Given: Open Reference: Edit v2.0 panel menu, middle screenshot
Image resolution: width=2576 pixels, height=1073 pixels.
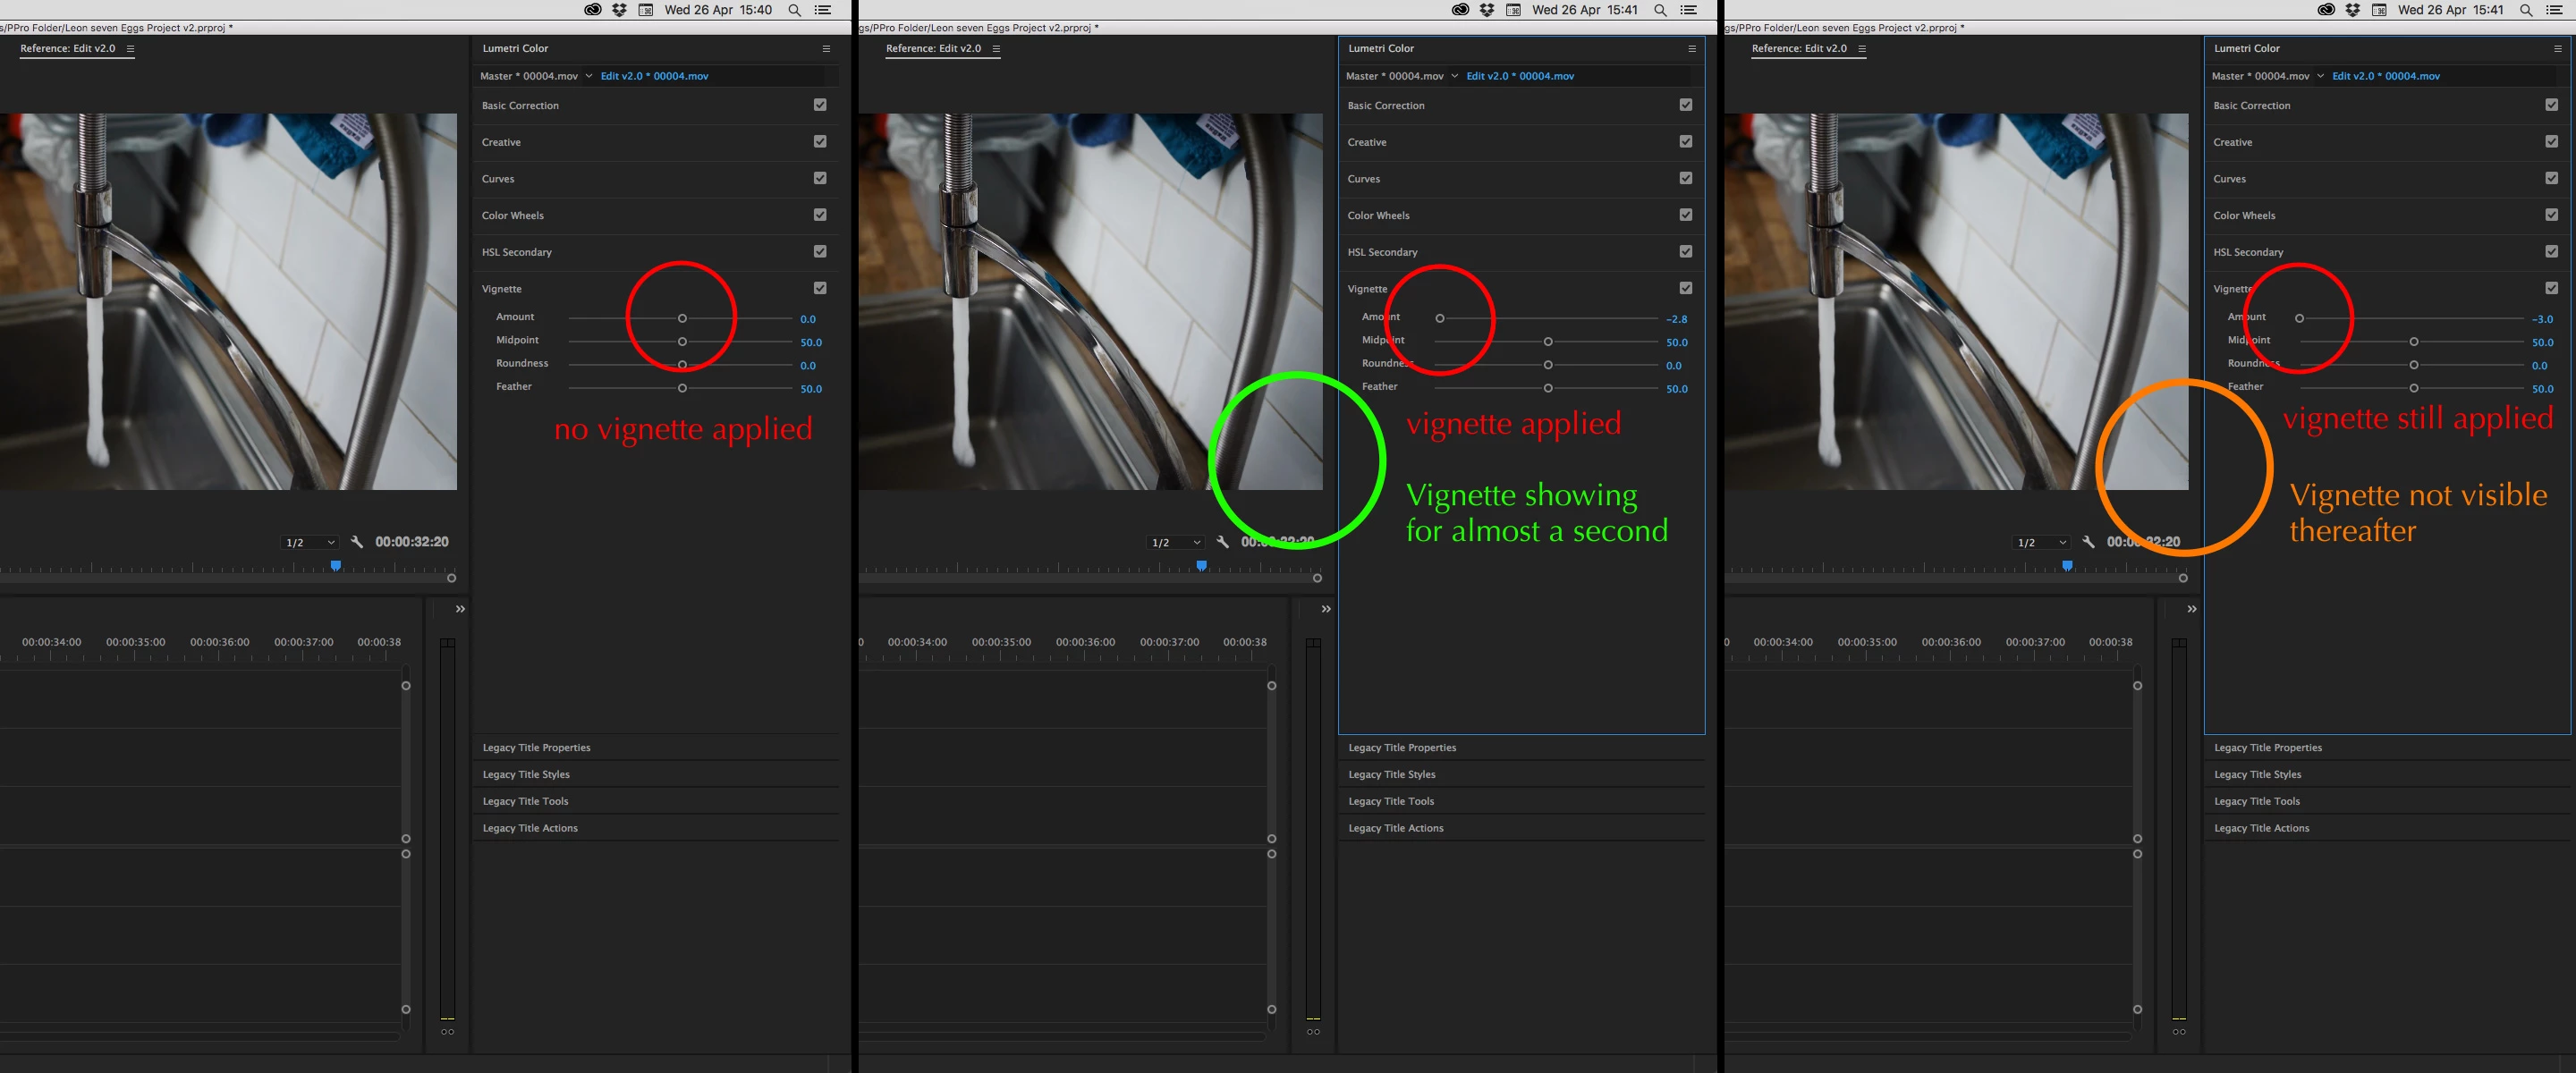Looking at the screenshot, I should click(x=996, y=48).
